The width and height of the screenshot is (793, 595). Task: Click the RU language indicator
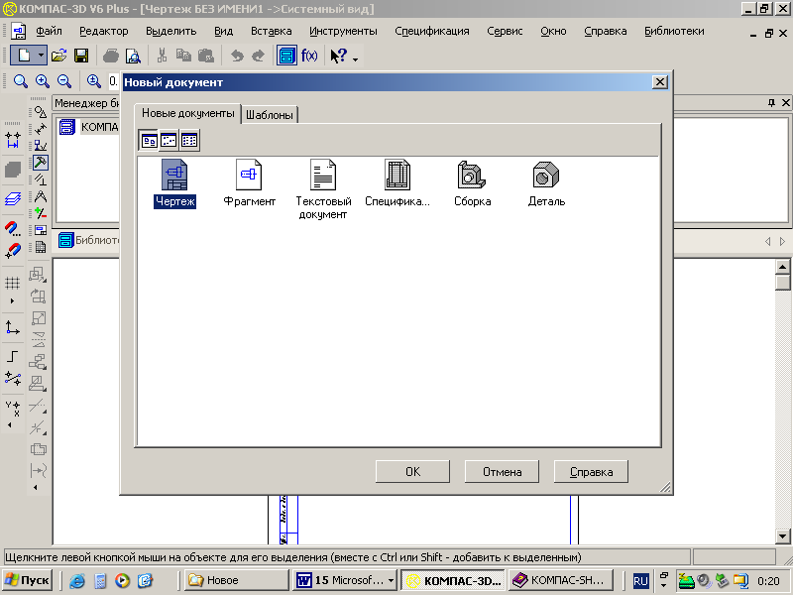[x=640, y=581]
